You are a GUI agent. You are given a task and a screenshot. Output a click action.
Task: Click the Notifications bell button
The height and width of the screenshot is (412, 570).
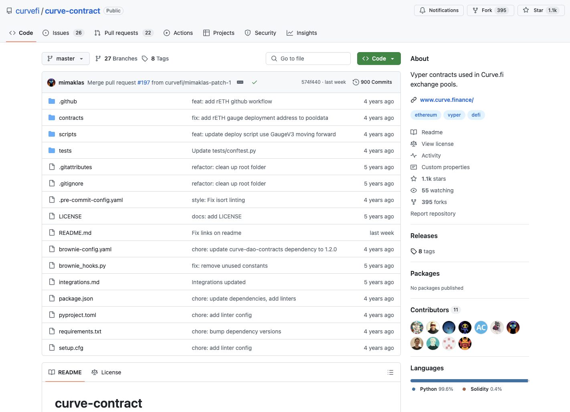439,10
